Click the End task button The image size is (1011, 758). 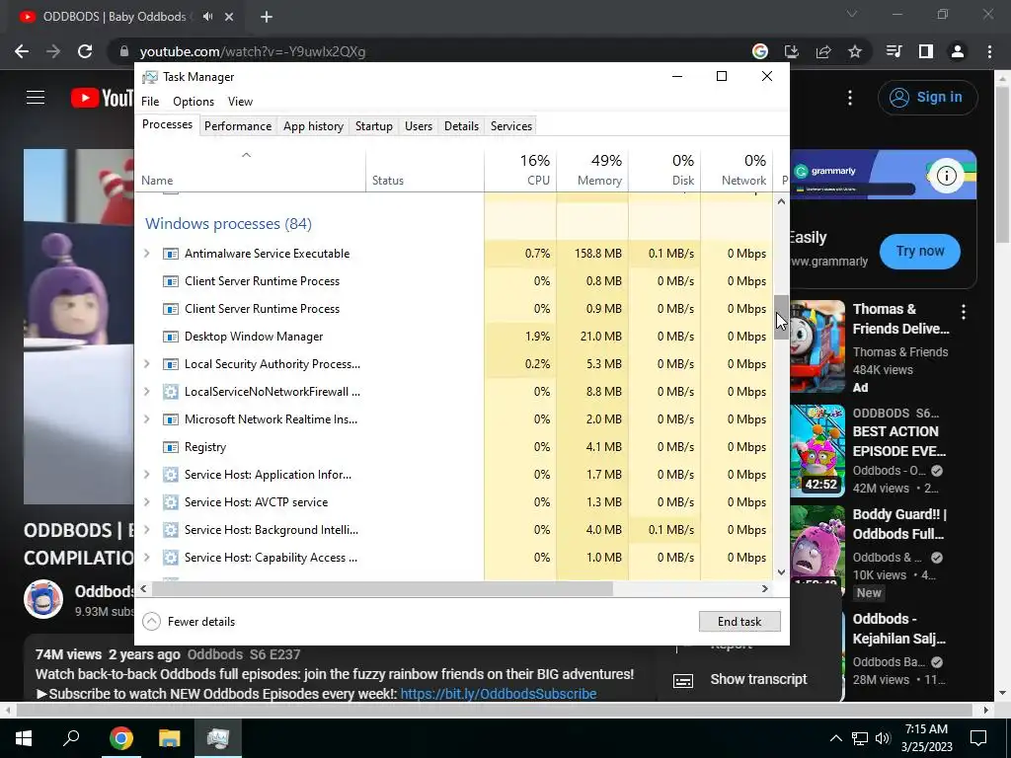(739, 622)
